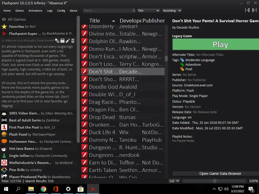The height and width of the screenshot is (194, 259).
Task: Click the Flash icon beside Duck Life 4
Action: click(84, 132)
